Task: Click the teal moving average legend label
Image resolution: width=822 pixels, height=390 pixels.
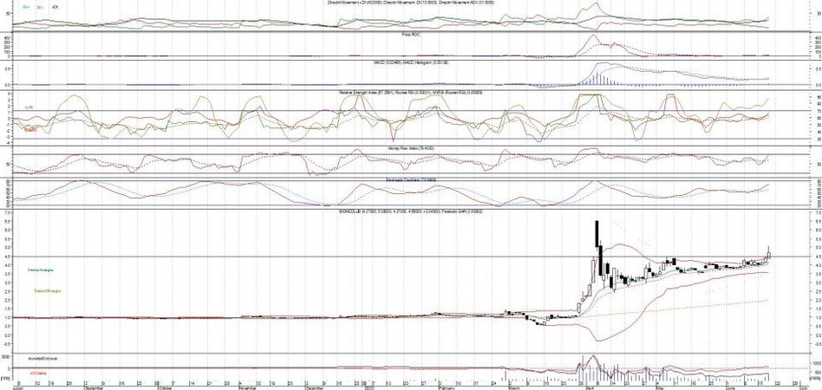Action: pyautogui.click(x=40, y=270)
